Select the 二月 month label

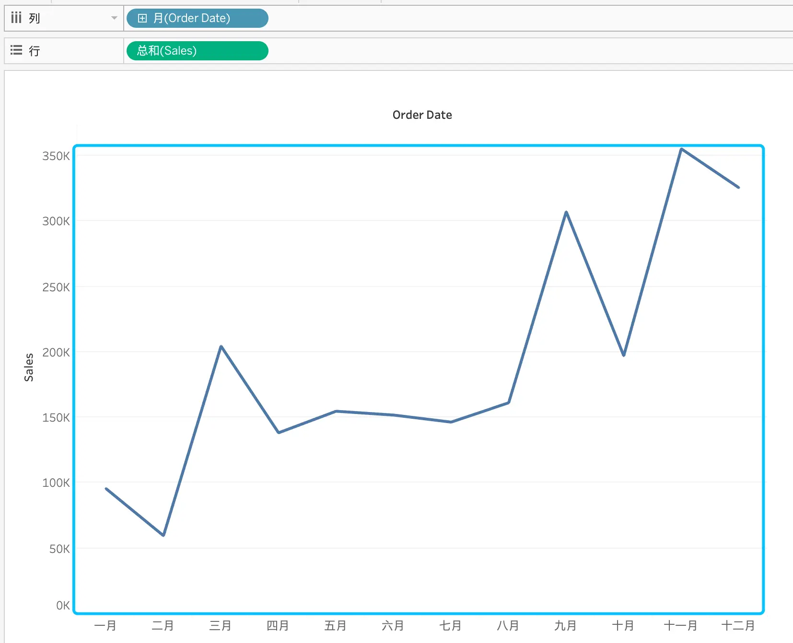(x=163, y=626)
